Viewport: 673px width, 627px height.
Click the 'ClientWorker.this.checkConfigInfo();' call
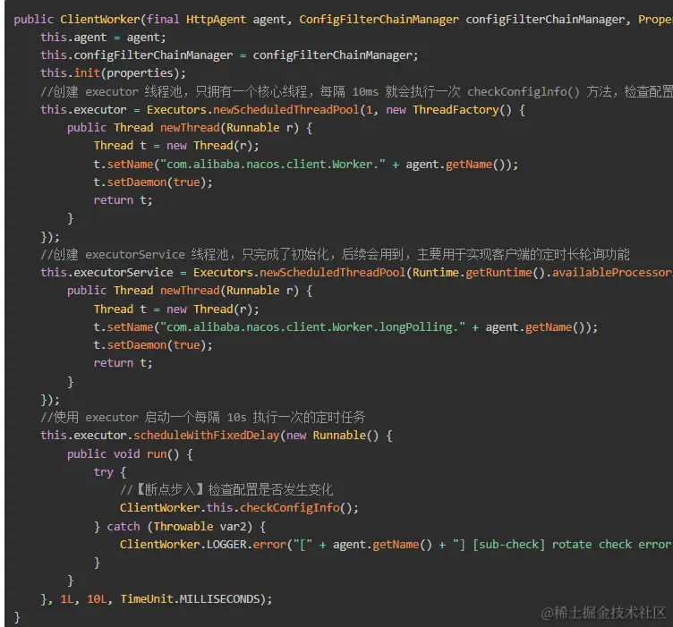239,508
